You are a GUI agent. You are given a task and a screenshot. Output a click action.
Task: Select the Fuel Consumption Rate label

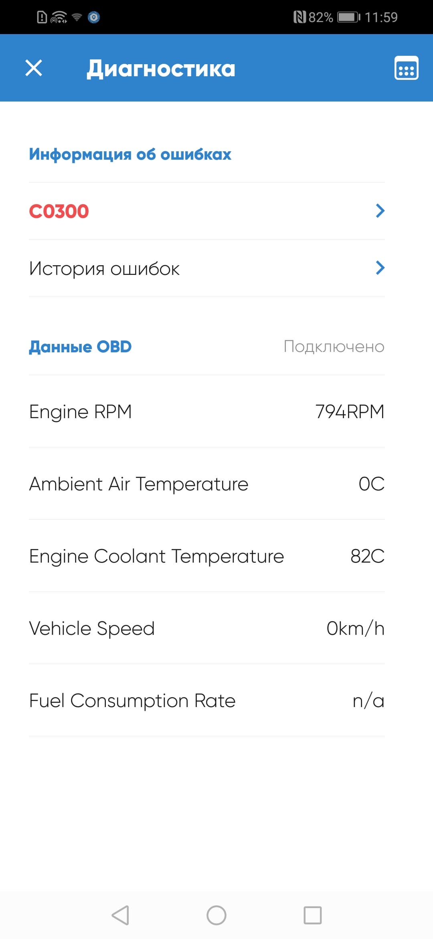132,701
